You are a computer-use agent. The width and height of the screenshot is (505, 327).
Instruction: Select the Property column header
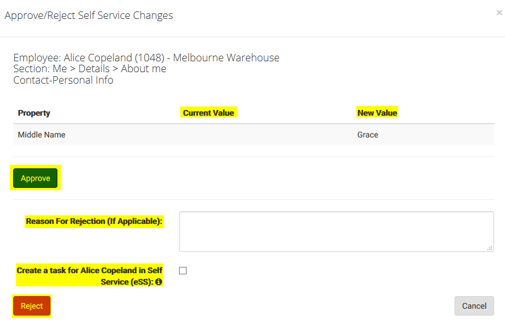click(34, 113)
